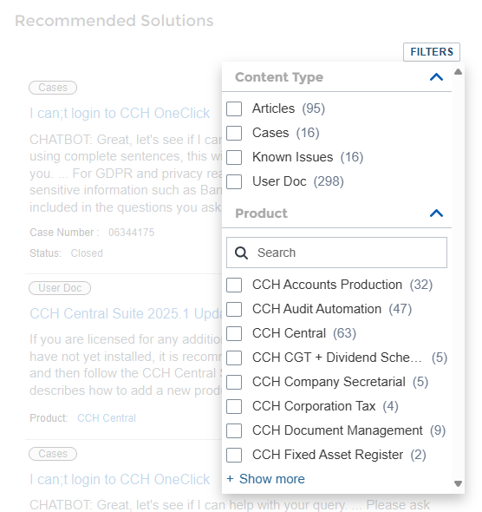The height and width of the screenshot is (512, 482).
Task: Click the filter panel scroll-up arrow
Action: 458,72
